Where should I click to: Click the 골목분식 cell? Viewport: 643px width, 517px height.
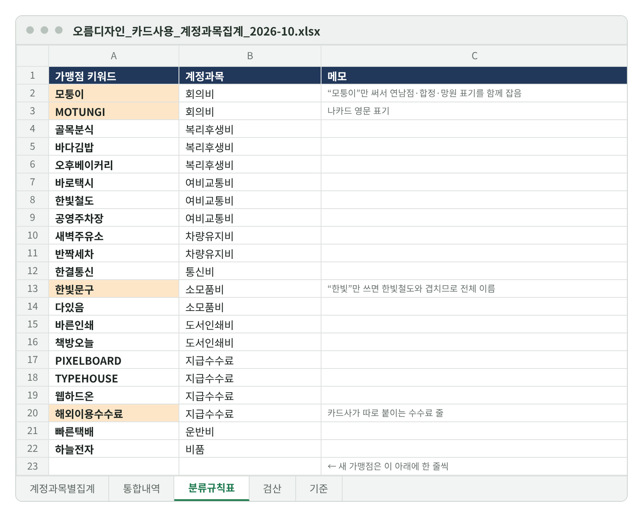(114, 129)
